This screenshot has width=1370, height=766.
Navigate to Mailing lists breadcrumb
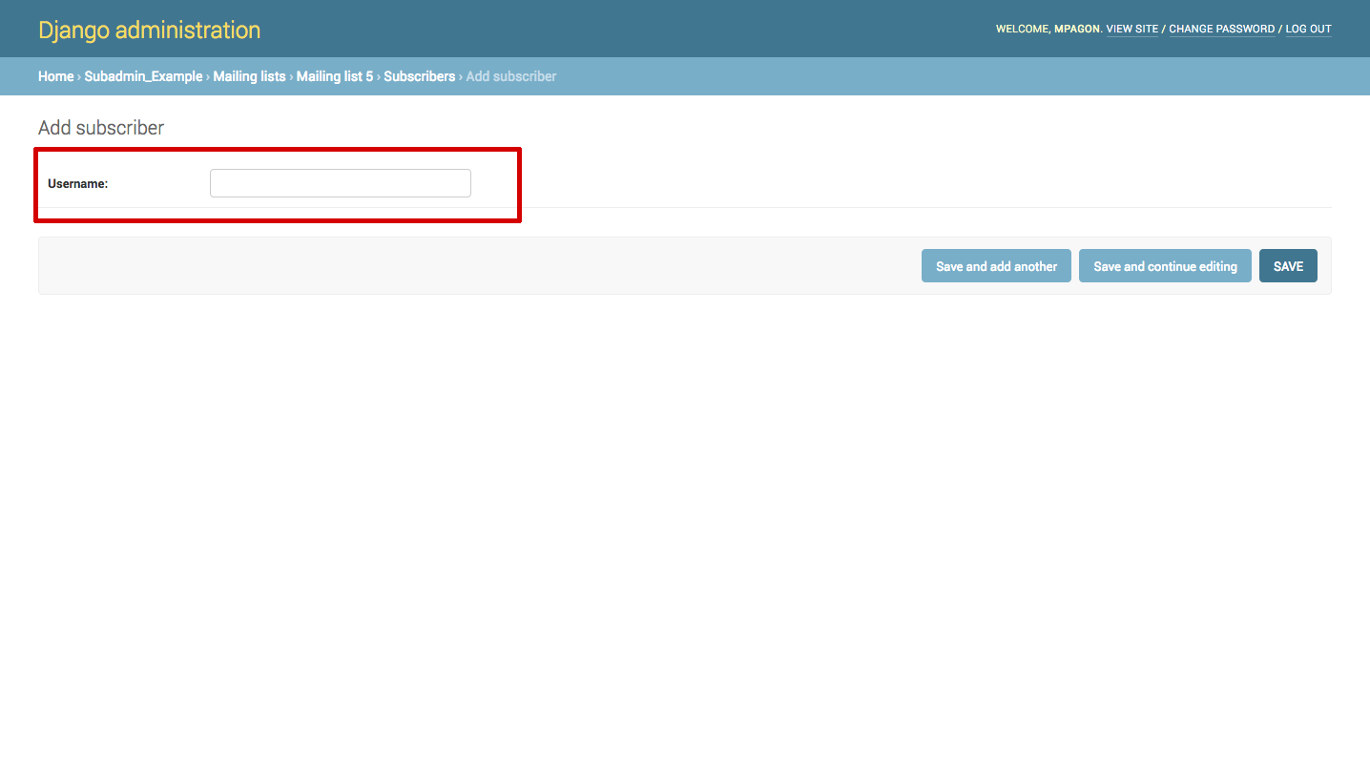pos(249,76)
